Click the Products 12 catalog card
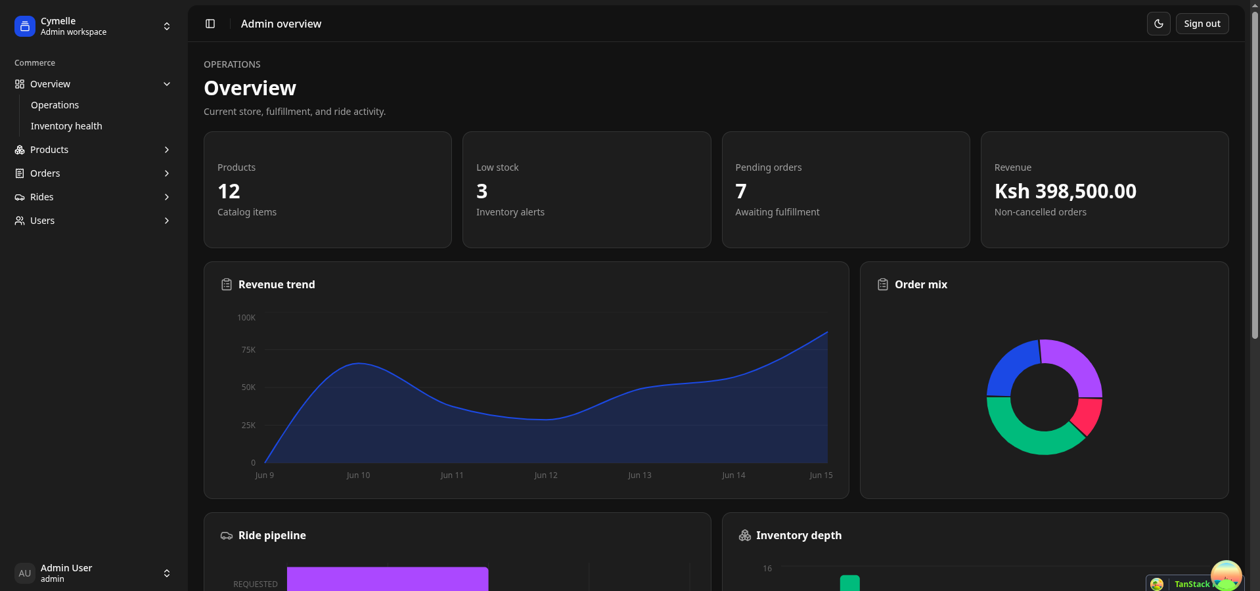Image resolution: width=1260 pixels, height=591 pixels. pos(328,190)
